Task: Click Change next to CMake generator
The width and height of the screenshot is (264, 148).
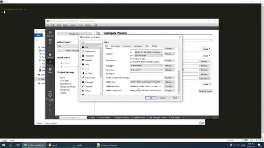Action: 169,86
